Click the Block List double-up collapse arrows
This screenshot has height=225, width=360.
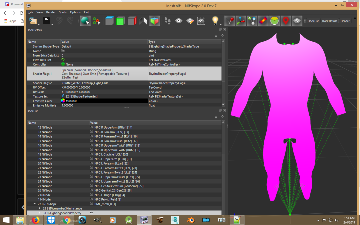(x=222, y=117)
